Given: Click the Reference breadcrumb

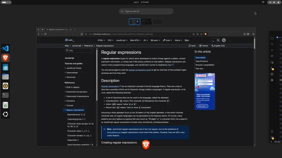Looking at the screenshot, I should coord(88,46).
